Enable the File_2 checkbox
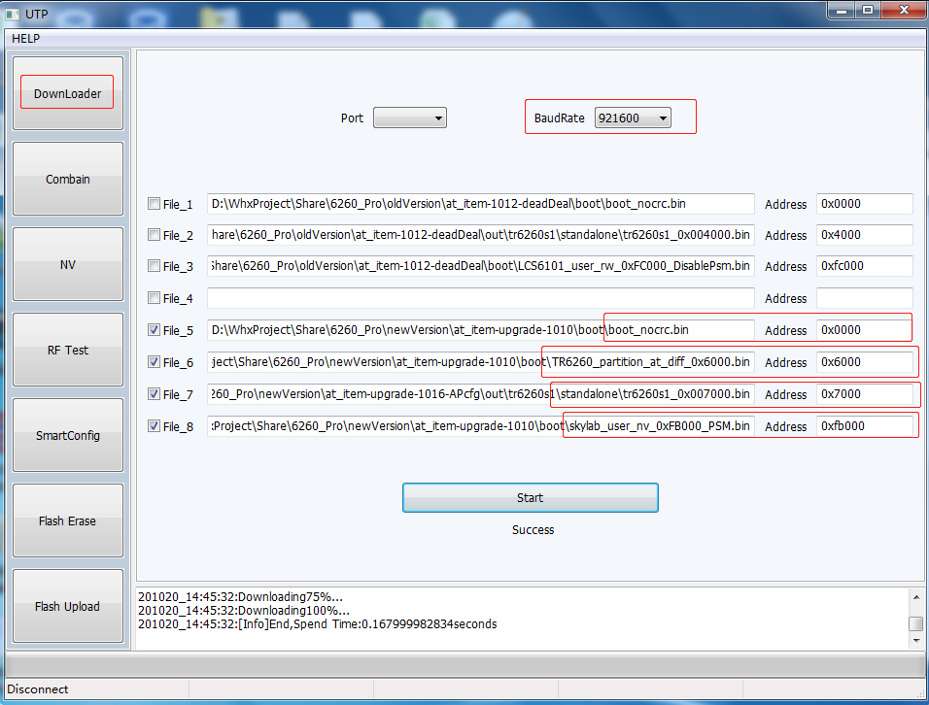929x705 pixels. [155, 235]
